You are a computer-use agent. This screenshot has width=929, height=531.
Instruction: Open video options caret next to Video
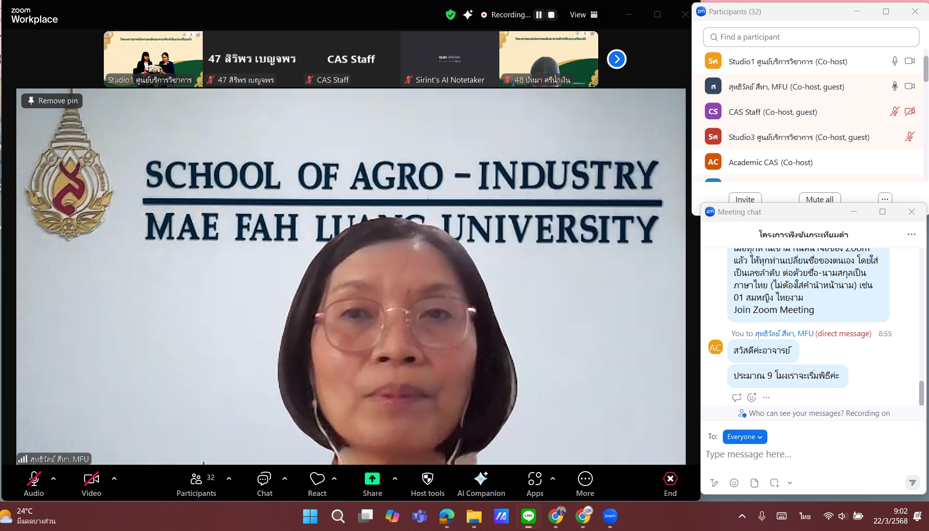tap(114, 479)
